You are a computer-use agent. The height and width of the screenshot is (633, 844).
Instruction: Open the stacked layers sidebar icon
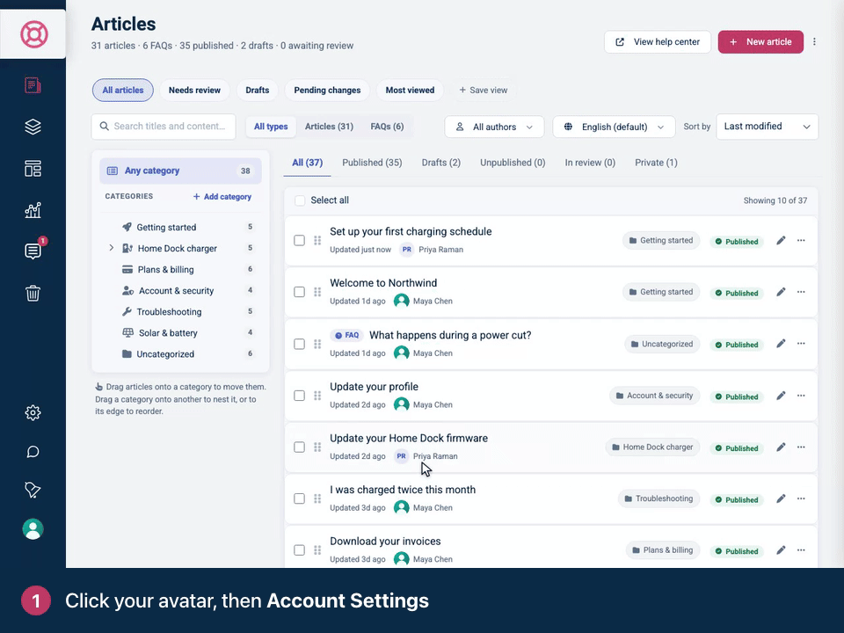pyautogui.click(x=33, y=127)
